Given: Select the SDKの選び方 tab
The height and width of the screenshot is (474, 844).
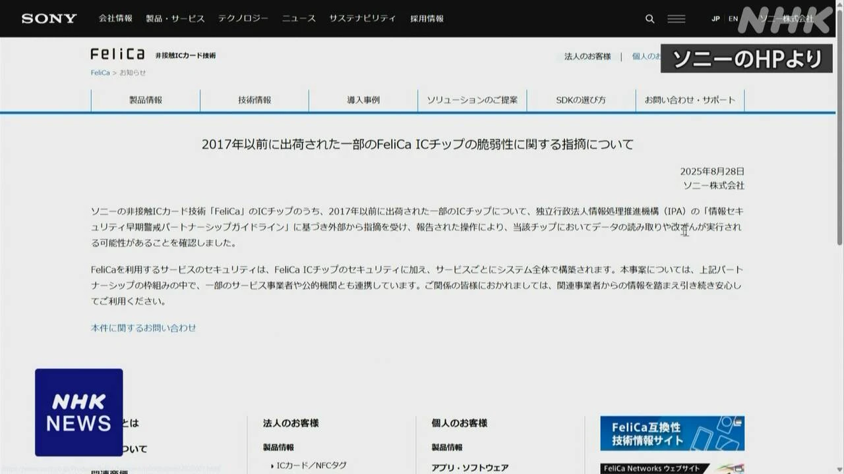Looking at the screenshot, I should coord(581,100).
